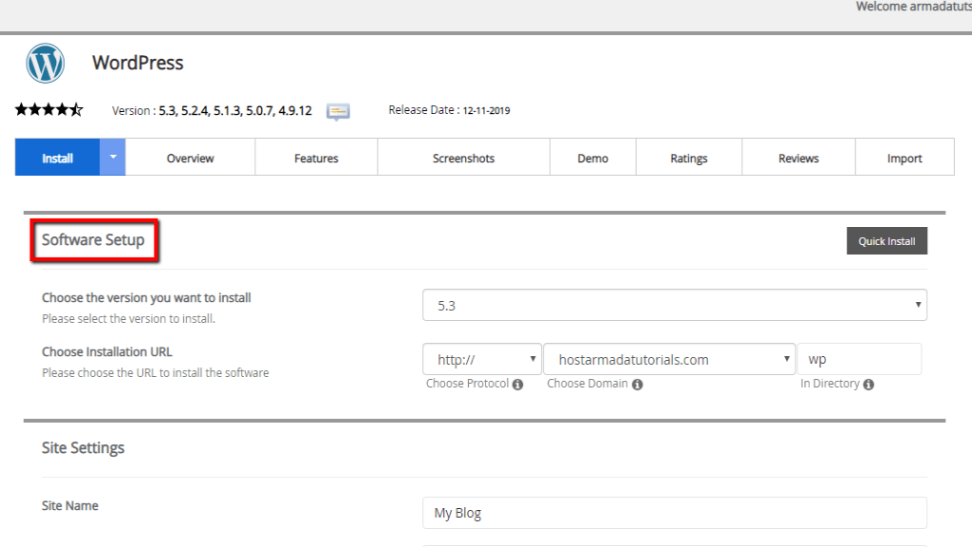This screenshot has width=972, height=547.
Task: Switch to the Overview tab
Action: [x=190, y=158]
